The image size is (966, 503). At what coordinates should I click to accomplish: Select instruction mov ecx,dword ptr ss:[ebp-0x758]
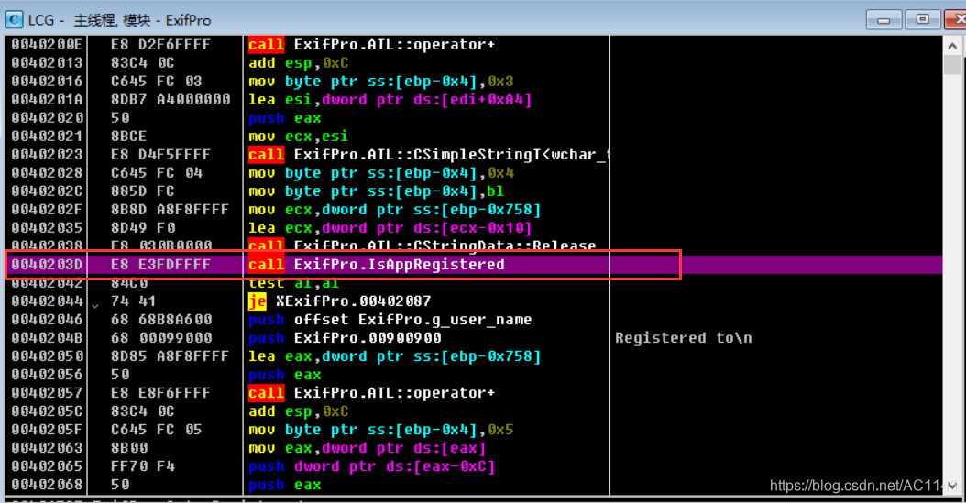coord(394,209)
